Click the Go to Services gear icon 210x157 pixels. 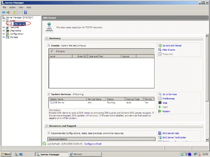160,94
